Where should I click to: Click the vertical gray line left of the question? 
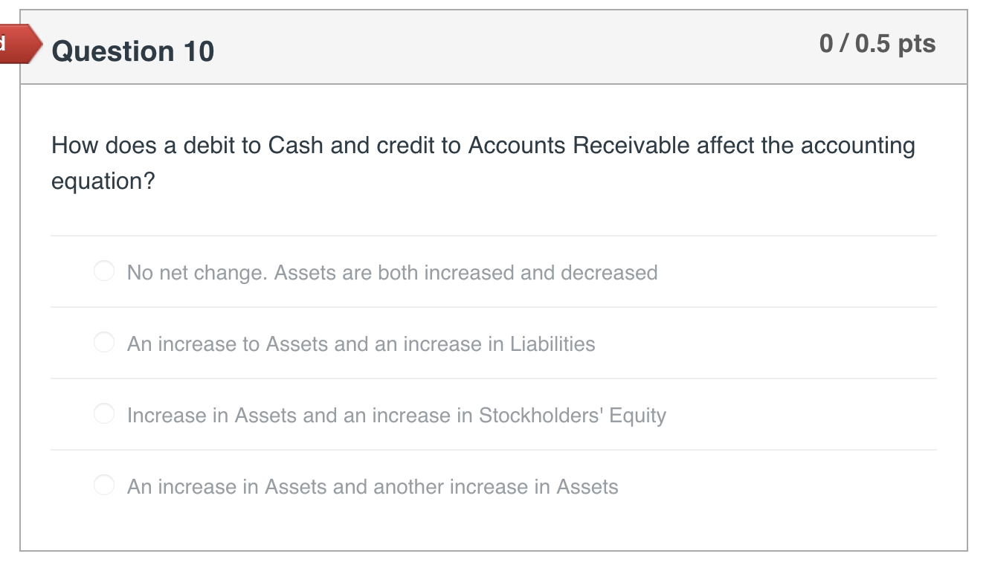[x=23, y=297]
